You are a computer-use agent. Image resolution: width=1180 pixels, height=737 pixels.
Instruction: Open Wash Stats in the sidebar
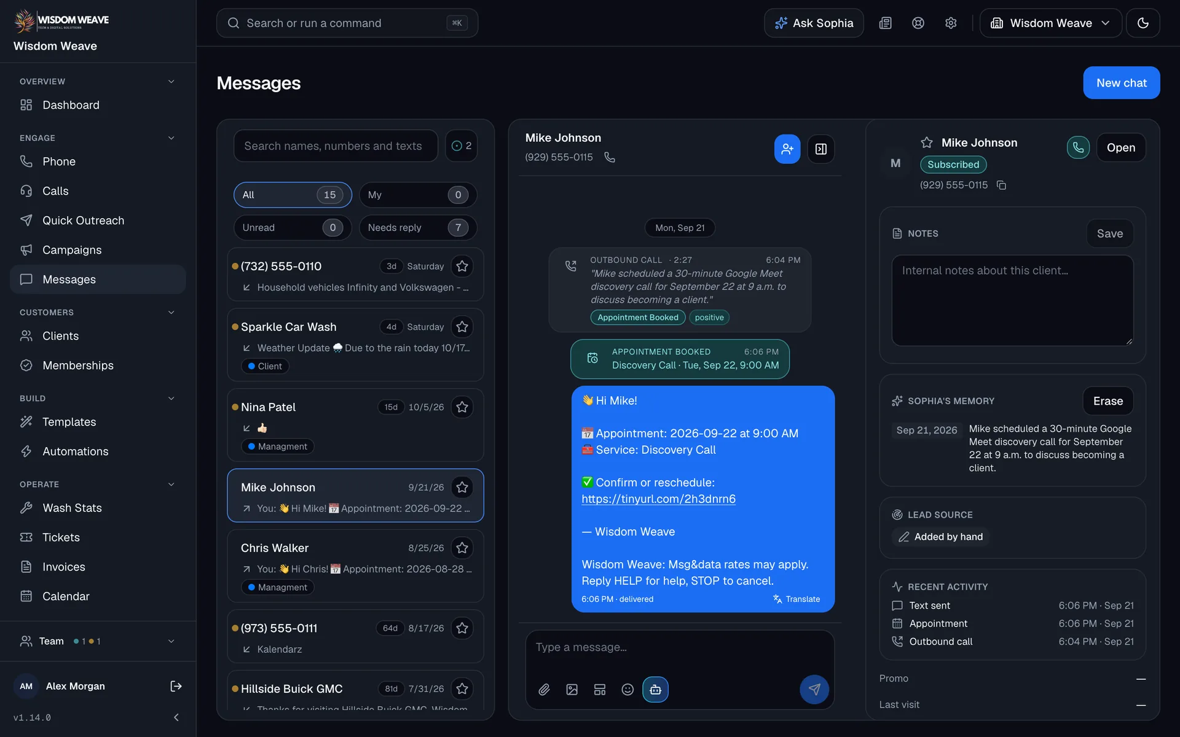click(98, 508)
